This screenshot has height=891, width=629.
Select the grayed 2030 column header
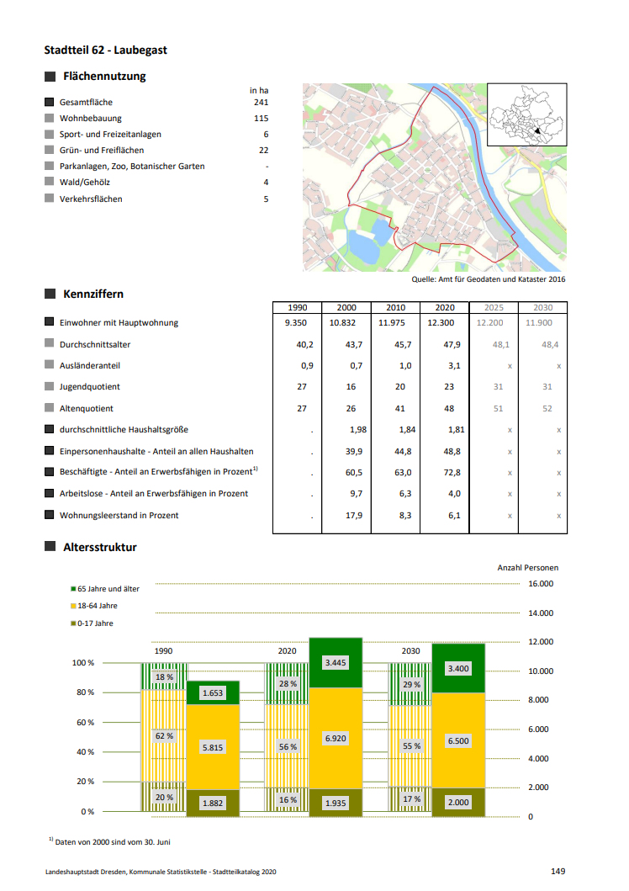pyautogui.click(x=542, y=308)
